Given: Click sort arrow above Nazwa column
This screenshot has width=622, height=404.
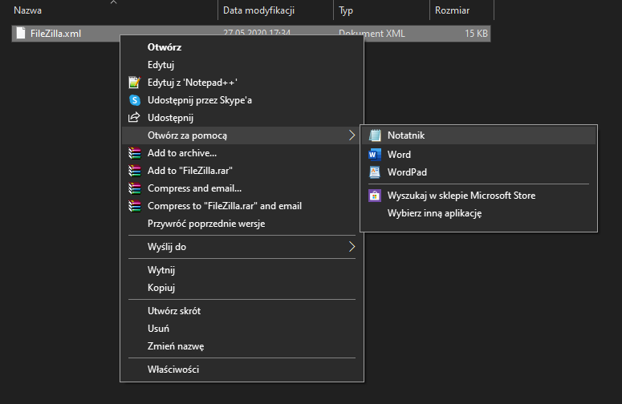Looking at the screenshot, I should coord(114,2).
